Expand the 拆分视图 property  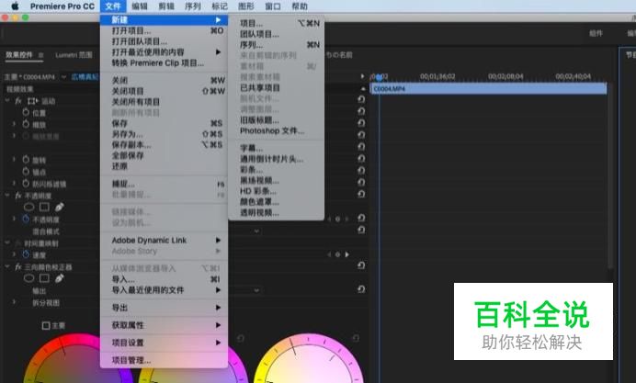coord(14,302)
